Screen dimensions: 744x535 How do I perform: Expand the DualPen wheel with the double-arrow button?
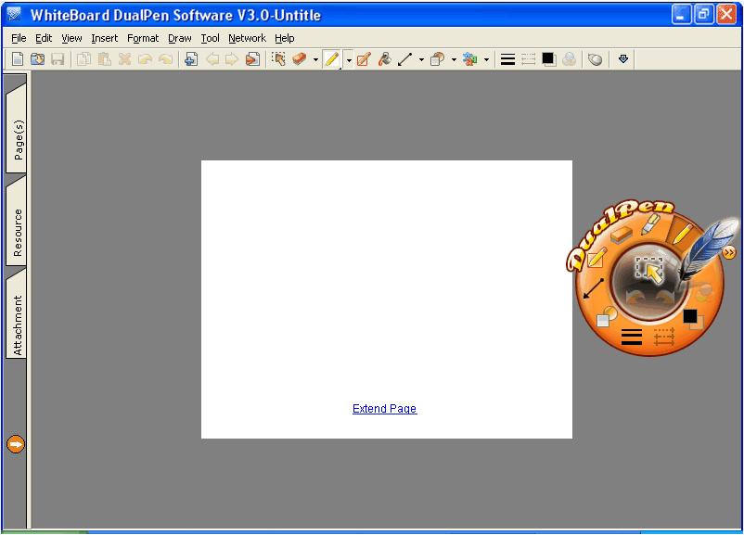(x=729, y=252)
